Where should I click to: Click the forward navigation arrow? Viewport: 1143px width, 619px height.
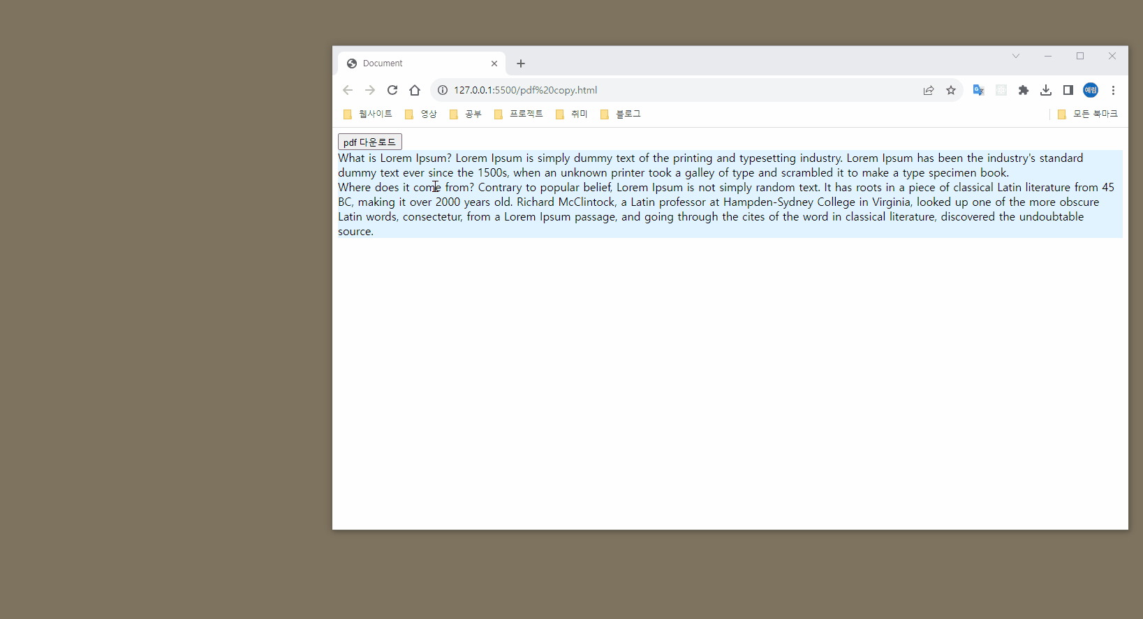370,90
